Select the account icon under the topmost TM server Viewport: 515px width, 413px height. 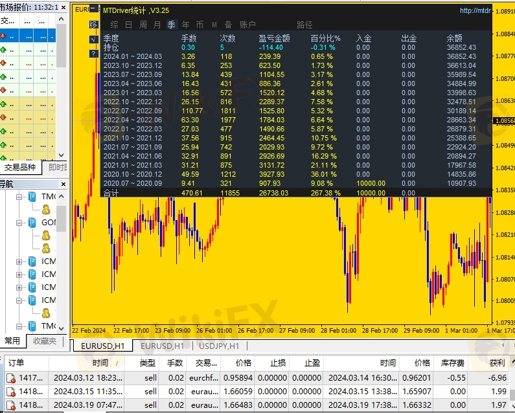point(46,210)
